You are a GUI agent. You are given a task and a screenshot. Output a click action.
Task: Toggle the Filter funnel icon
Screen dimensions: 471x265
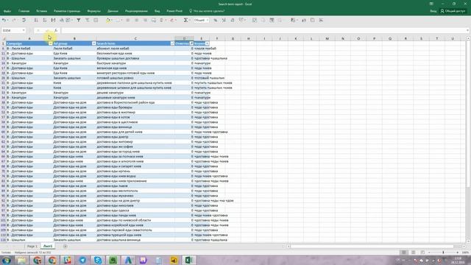(79, 20)
